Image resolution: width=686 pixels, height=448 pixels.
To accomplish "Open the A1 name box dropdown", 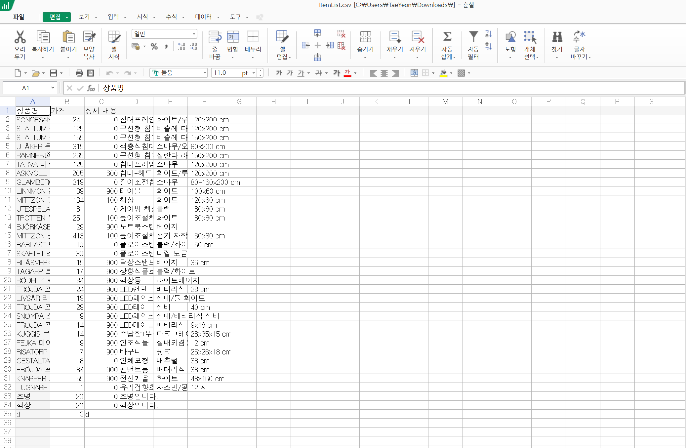I will click(x=53, y=88).
